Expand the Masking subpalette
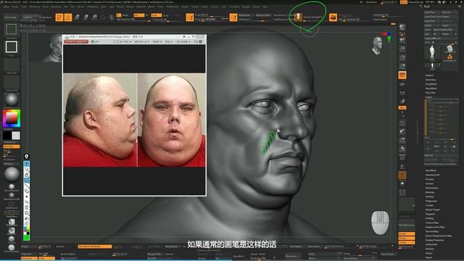The height and width of the screenshot is (261, 464). (x=430, y=192)
